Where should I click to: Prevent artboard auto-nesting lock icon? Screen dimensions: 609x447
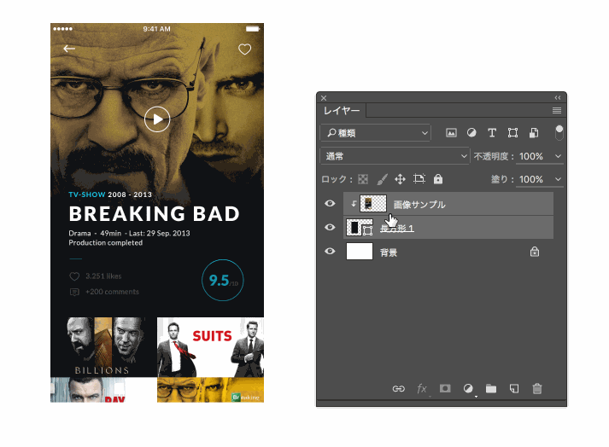(419, 179)
